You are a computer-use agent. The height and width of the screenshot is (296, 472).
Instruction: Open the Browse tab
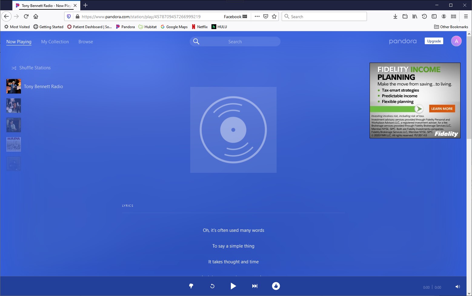pos(85,41)
